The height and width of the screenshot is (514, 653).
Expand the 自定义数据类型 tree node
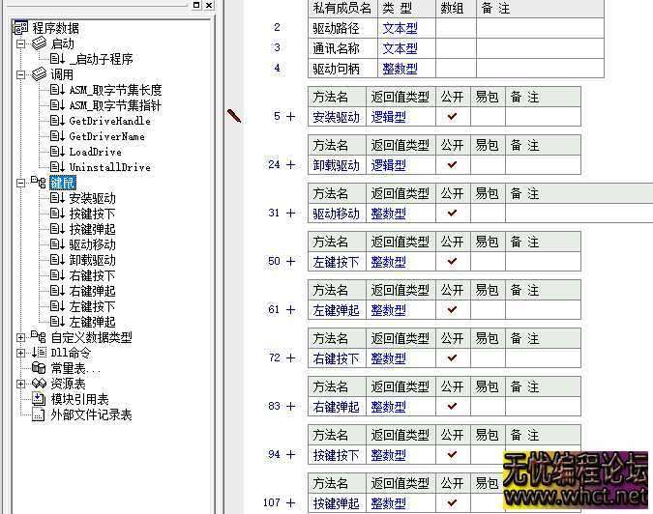tap(21, 337)
